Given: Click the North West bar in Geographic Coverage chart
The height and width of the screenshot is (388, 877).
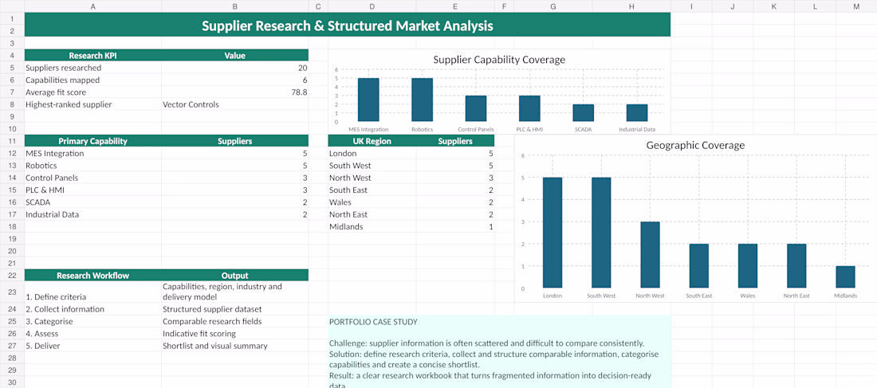Looking at the screenshot, I should [651, 255].
